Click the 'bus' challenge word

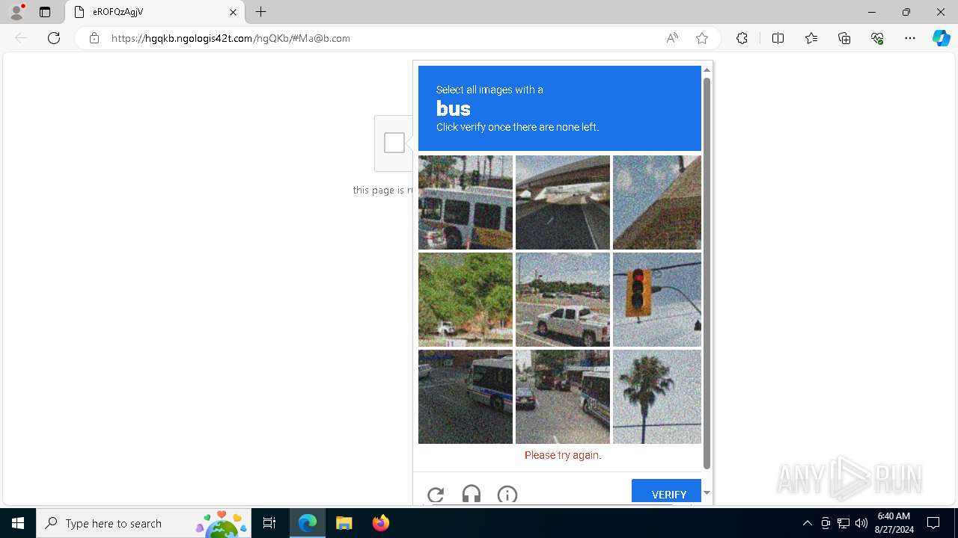pos(454,108)
